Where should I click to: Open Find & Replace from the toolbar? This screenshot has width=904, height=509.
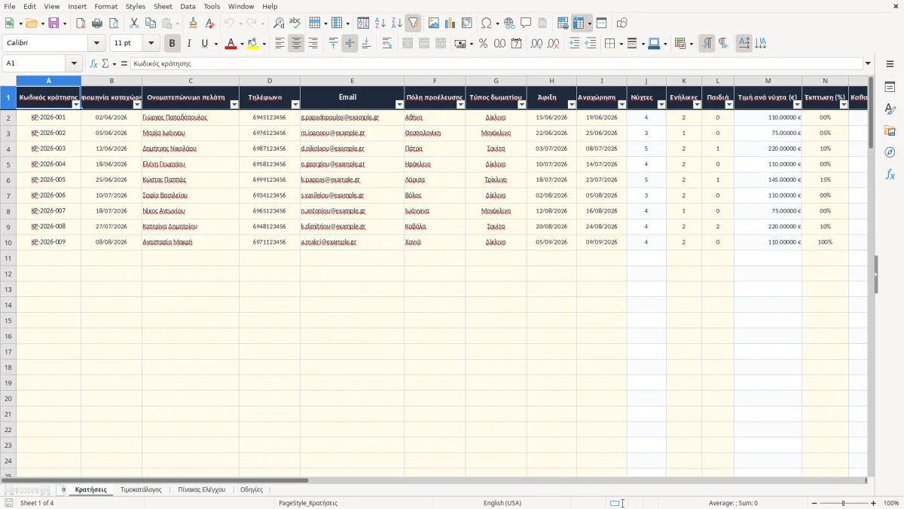279,23
